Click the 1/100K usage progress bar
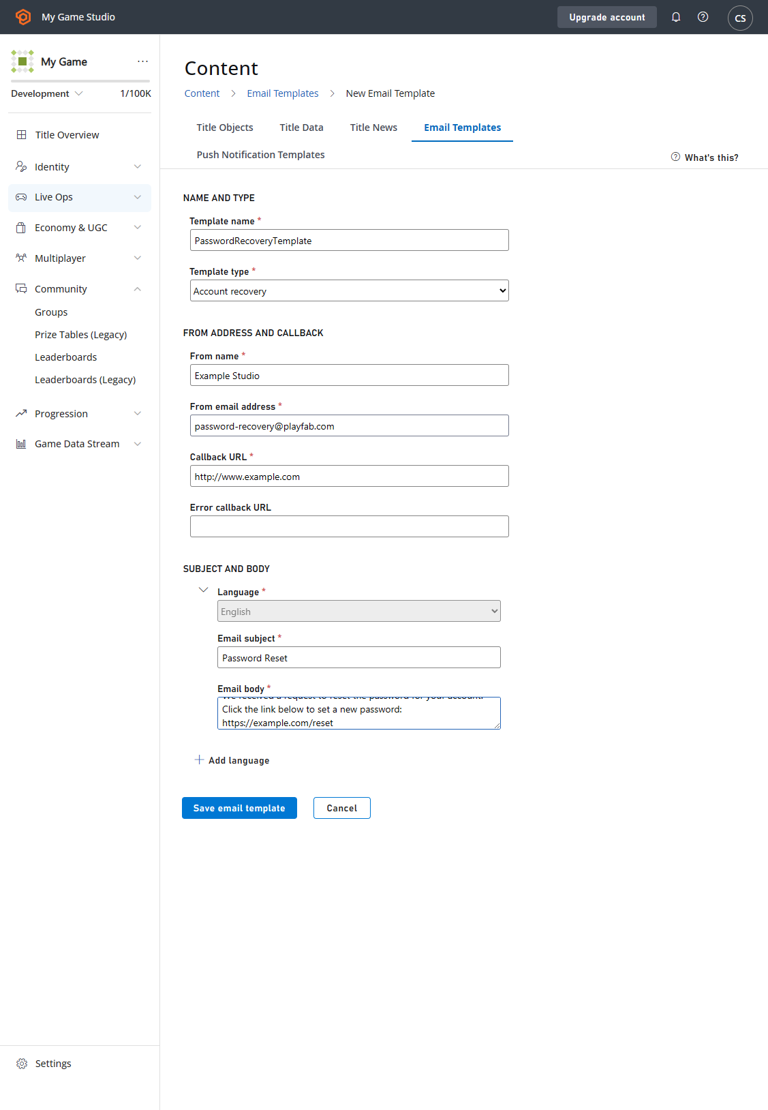This screenshot has width=768, height=1110. [80, 81]
